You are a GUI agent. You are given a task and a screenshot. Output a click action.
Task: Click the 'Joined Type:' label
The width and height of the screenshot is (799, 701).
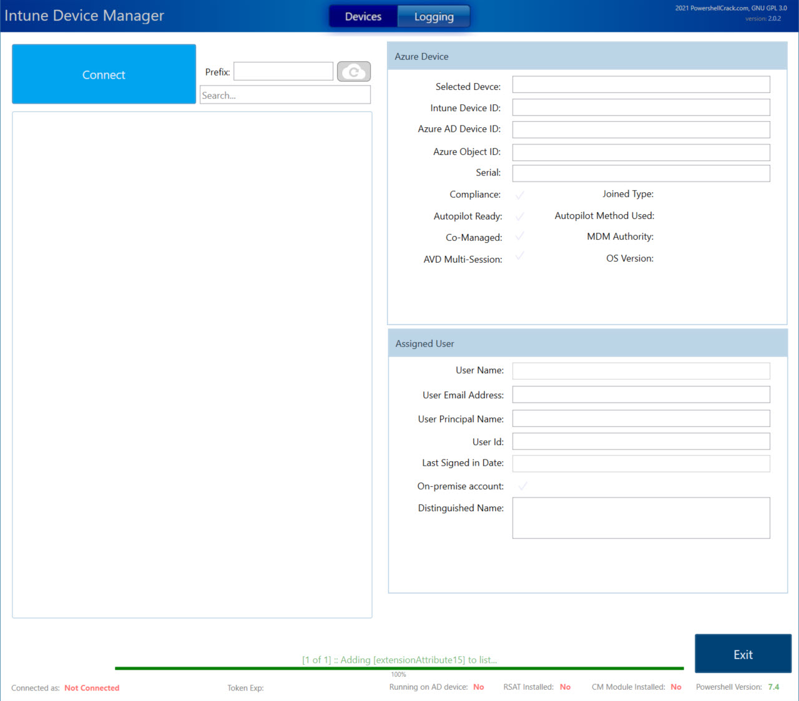tap(628, 194)
